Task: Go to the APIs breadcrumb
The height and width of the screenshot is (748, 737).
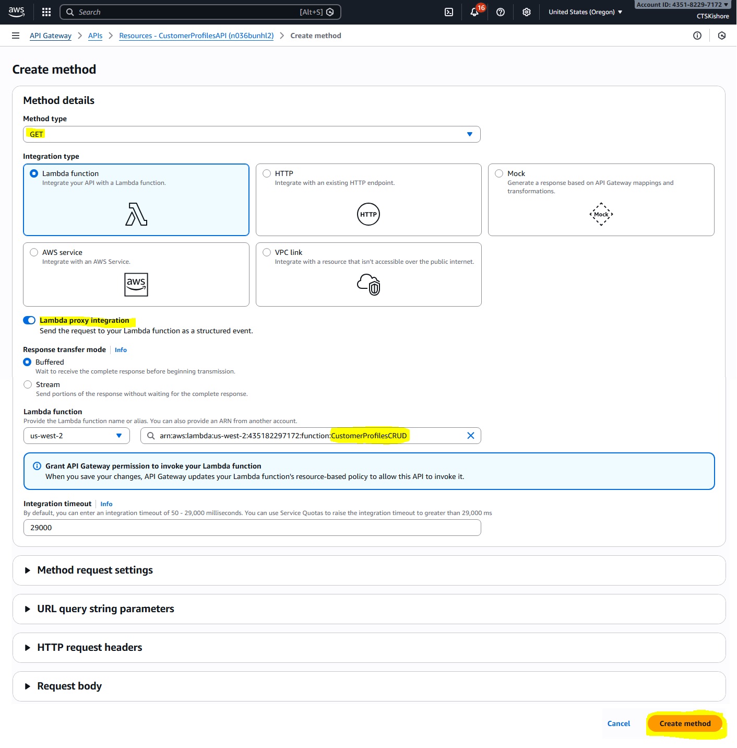Action: 95,36
